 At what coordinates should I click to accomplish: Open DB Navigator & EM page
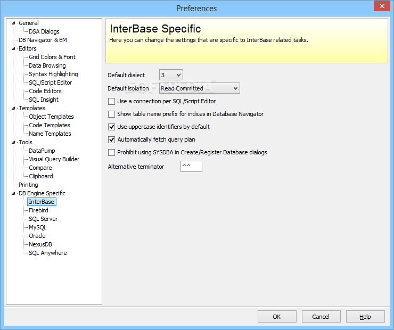pyautogui.click(x=43, y=40)
